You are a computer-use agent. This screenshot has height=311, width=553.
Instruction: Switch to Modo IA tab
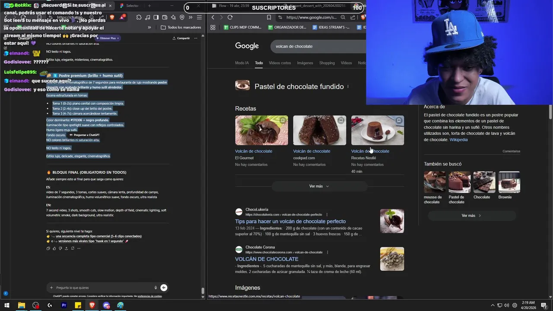point(242,63)
